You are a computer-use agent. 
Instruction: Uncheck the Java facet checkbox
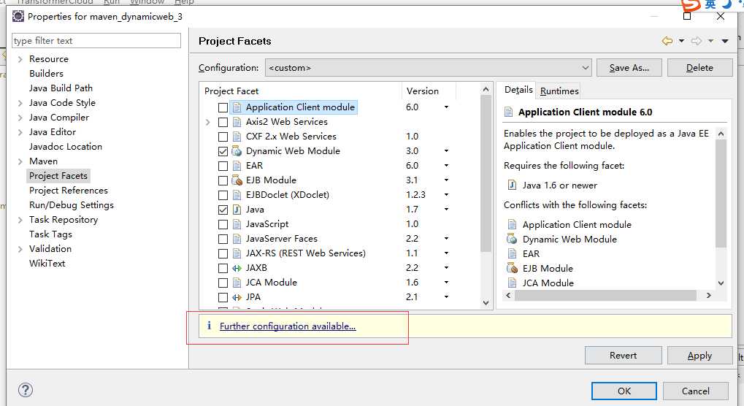pyautogui.click(x=223, y=210)
